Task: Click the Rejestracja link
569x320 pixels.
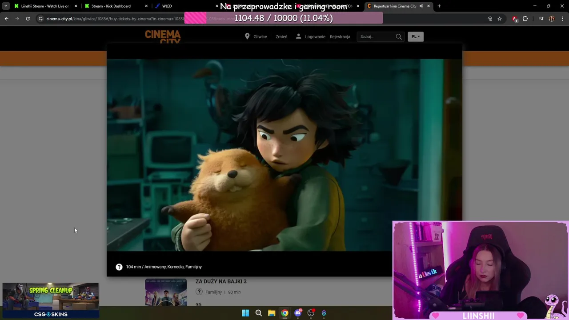Action: click(340, 37)
